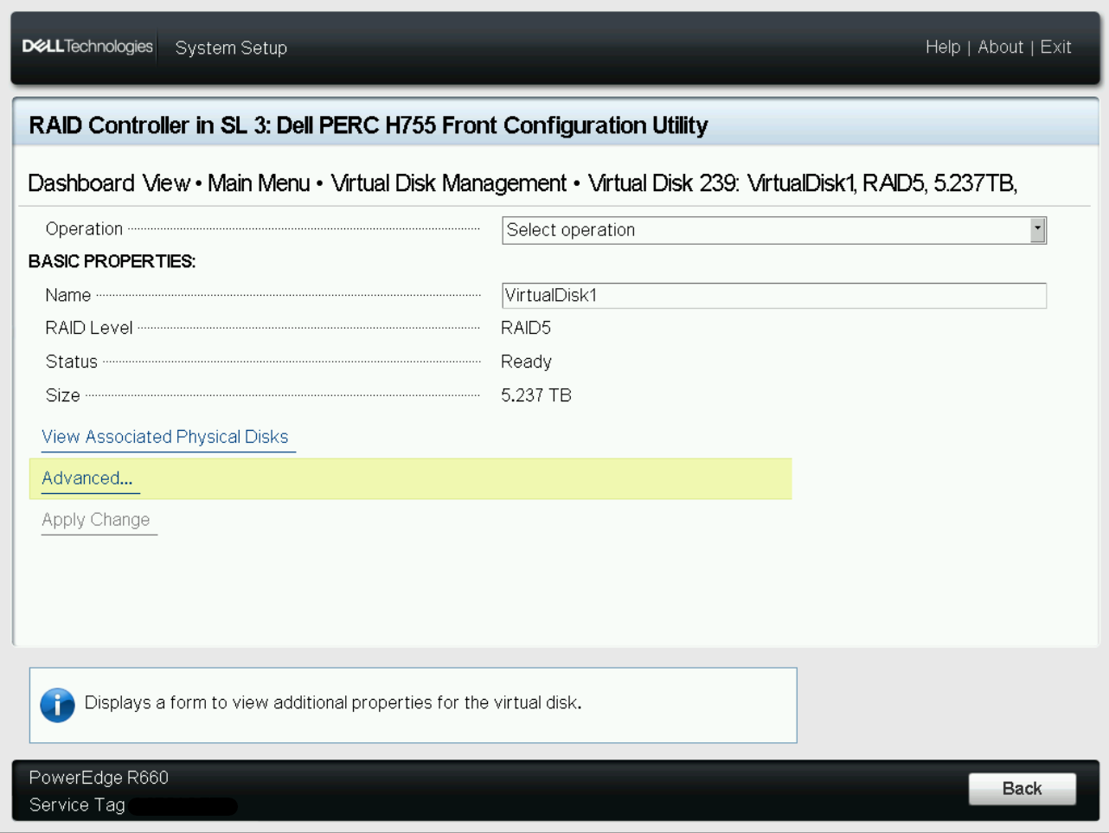Click the PowerEdge R660 text
Screen dimensions: 1109x833
[x=99, y=778]
